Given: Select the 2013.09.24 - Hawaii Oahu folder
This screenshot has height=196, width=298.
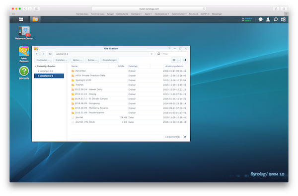Looking at the screenshot, I should tap(128, 90).
